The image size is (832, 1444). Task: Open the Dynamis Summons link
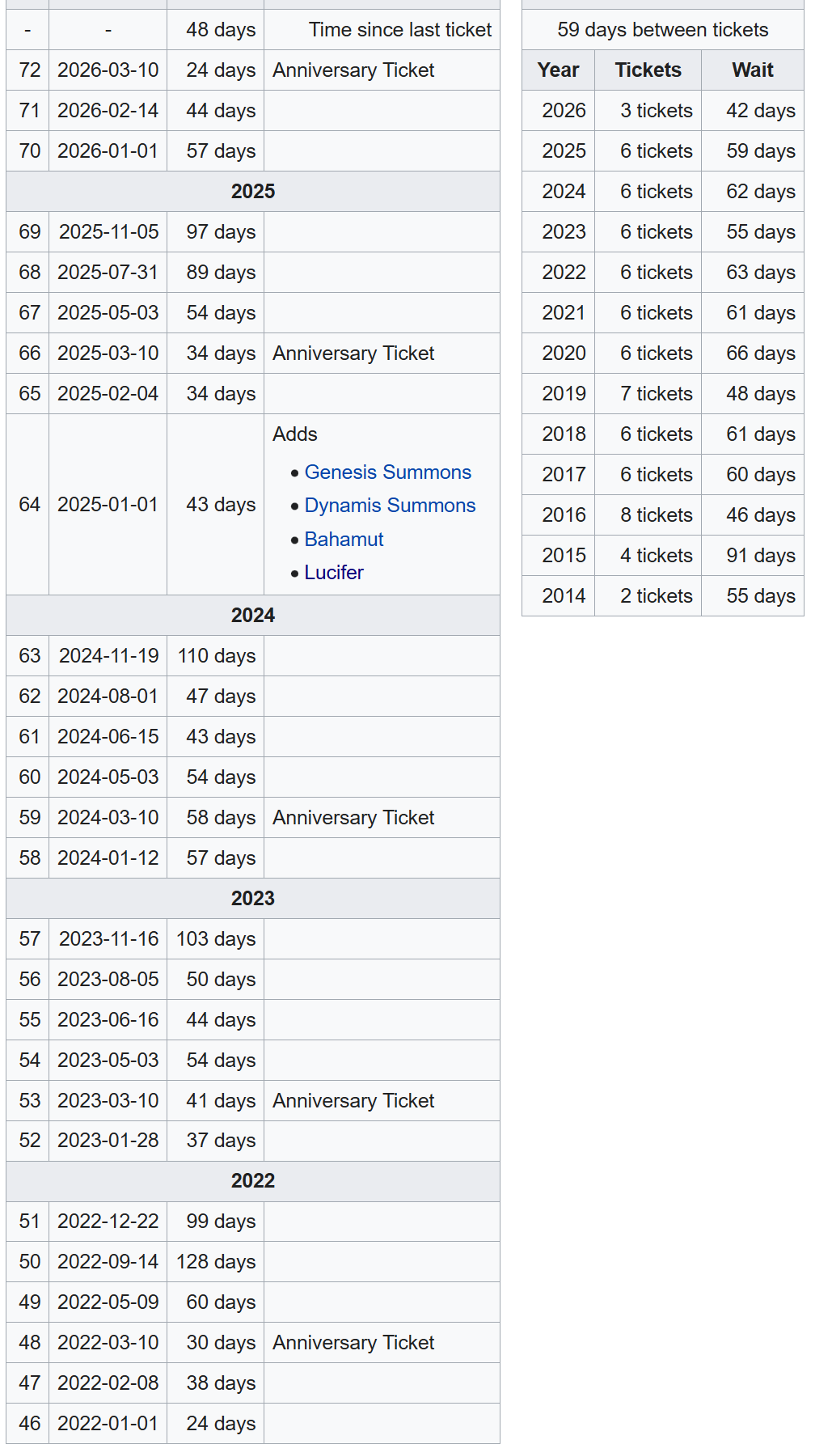click(x=390, y=505)
